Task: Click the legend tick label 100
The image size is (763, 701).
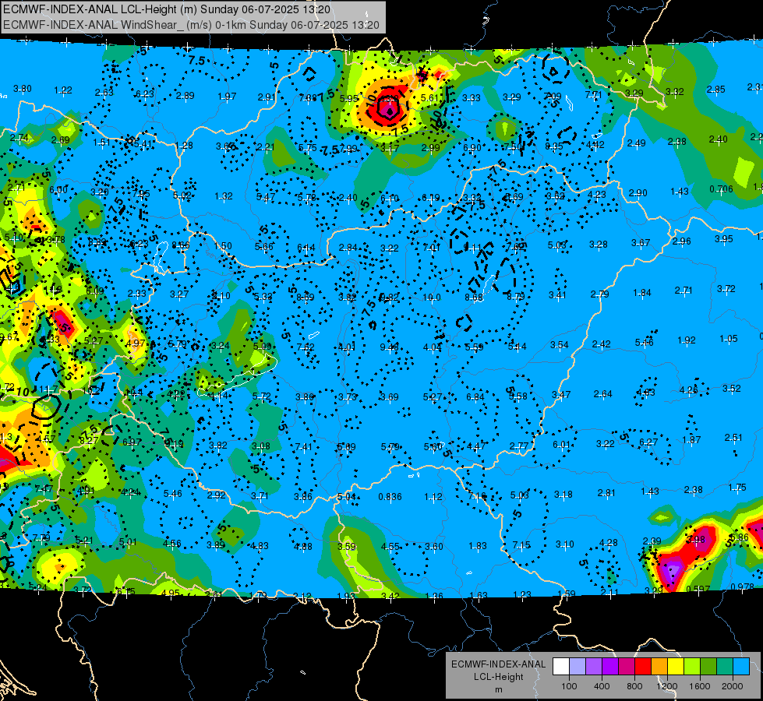Action: 569,686
